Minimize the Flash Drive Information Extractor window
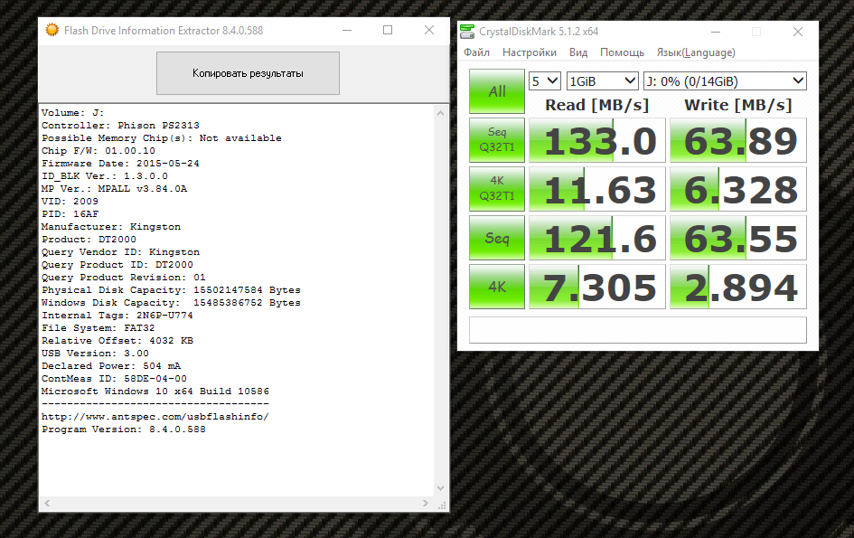The width and height of the screenshot is (854, 538). pyautogui.click(x=346, y=31)
